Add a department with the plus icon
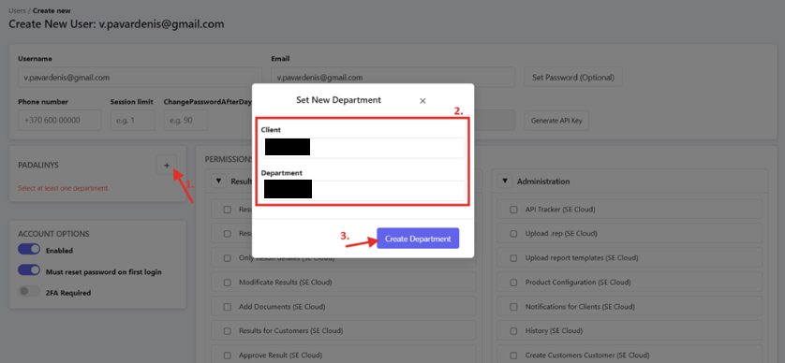The image size is (785, 363). 167,165
